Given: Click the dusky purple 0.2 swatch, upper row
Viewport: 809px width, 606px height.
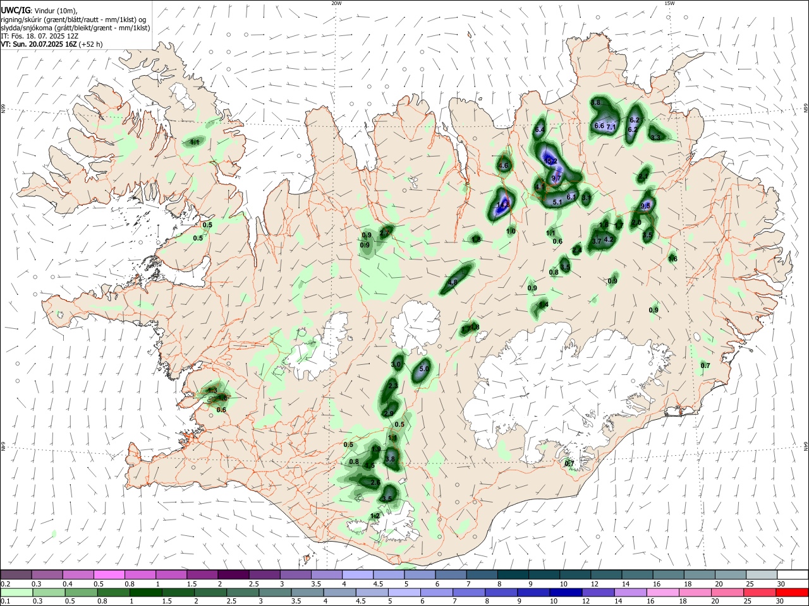Looking at the screenshot, I should pos(16,574).
